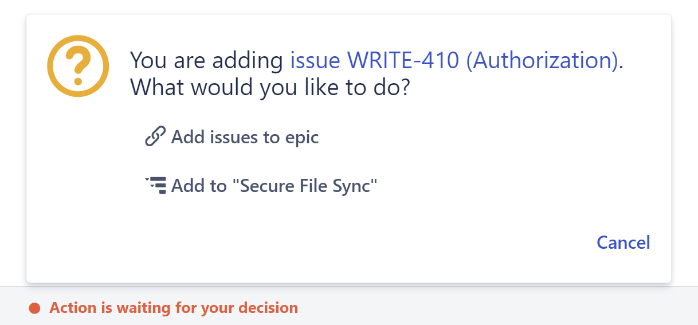This screenshot has height=325, width=698.
Task: Choose Add issues to epic
Action: pos(245,138)
